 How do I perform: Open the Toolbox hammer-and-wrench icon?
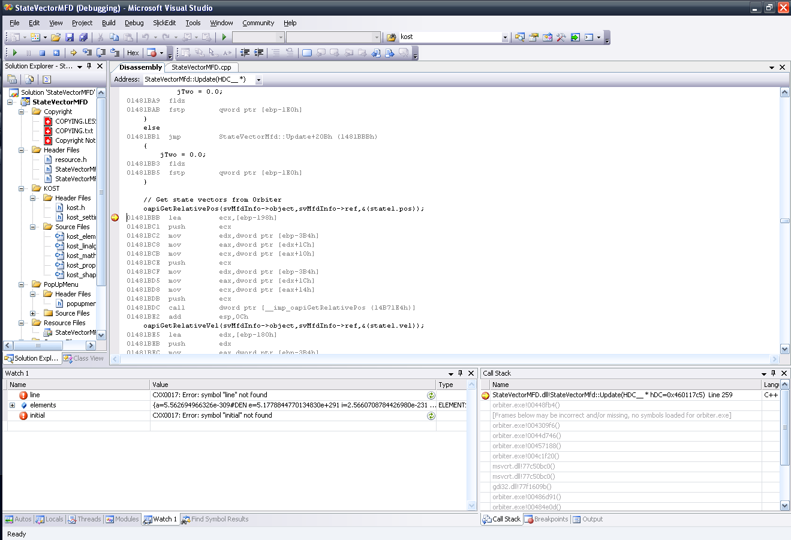(x=561, y=37)
